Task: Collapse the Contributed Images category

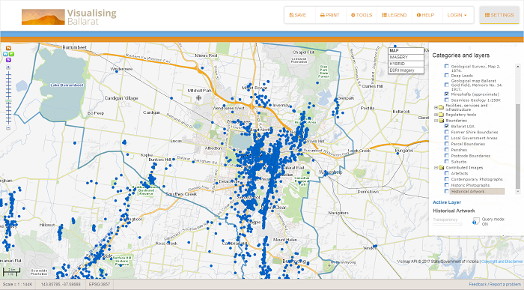Action: point(436,168)
